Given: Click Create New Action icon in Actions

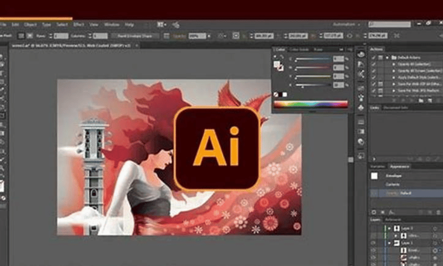Looking at the screenshot, I should pos(430,100).
